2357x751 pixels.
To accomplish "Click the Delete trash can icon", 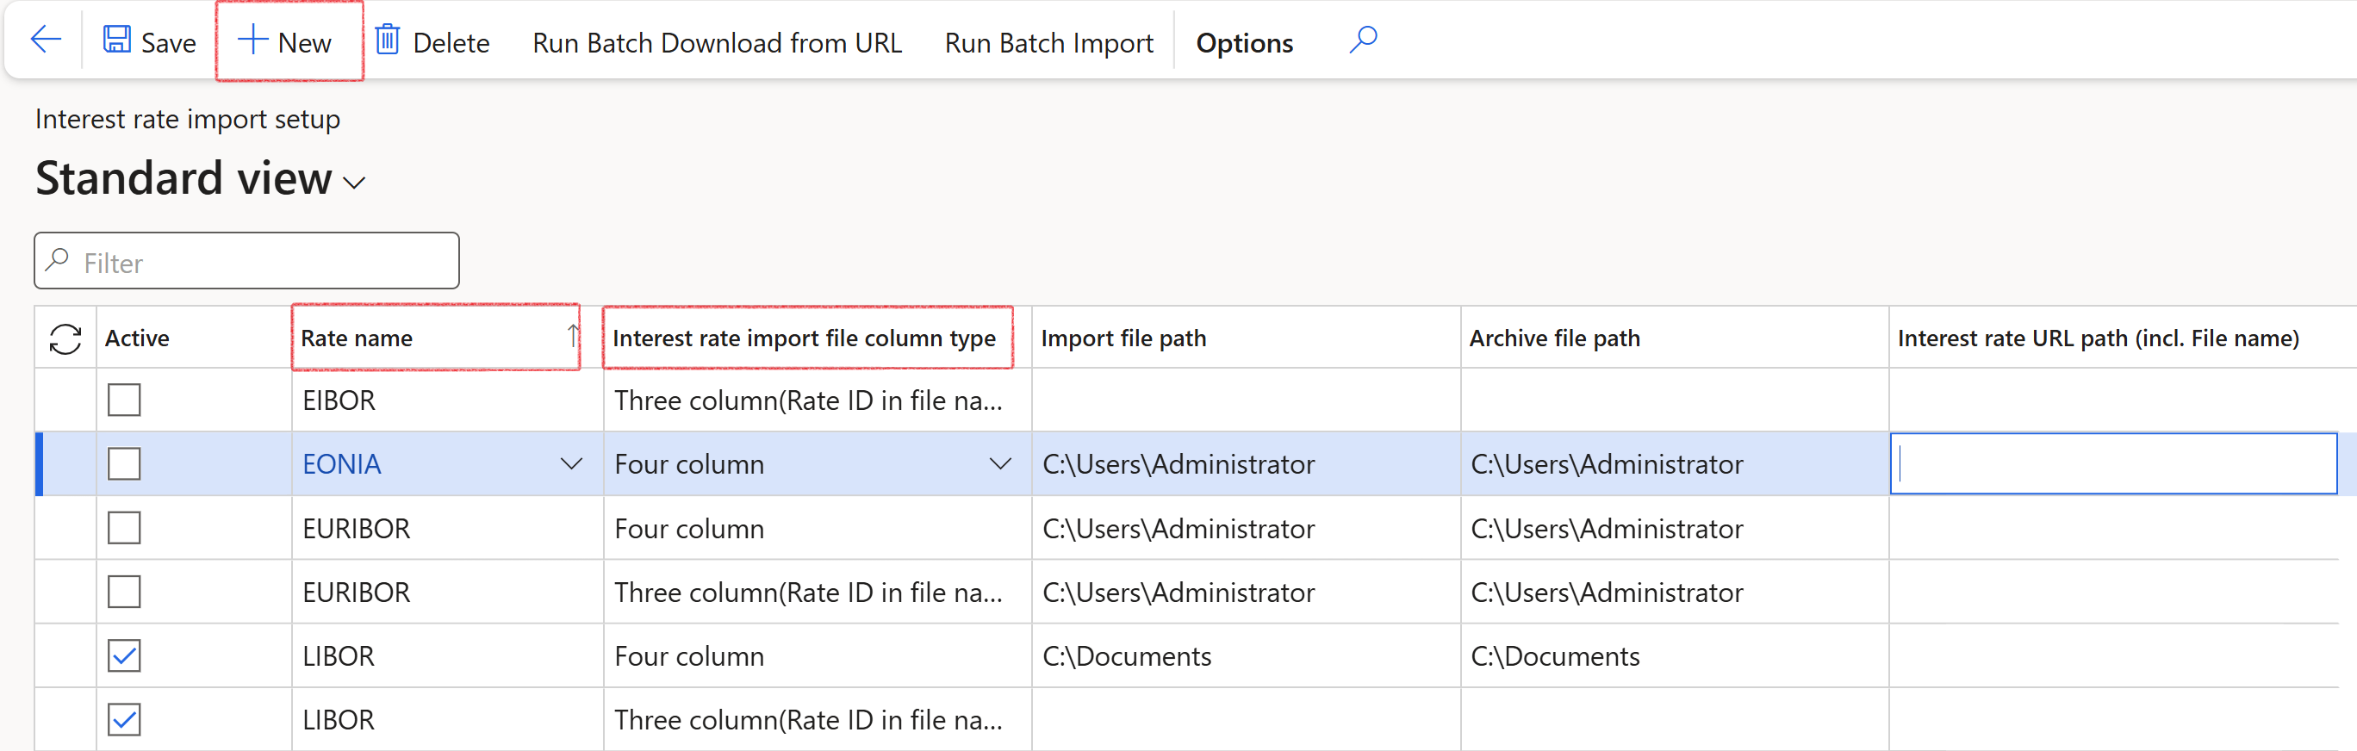I will [x=387, y=40].
